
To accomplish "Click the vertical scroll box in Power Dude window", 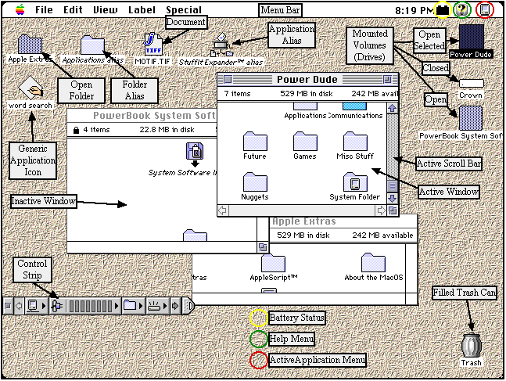I will (393, 186).
